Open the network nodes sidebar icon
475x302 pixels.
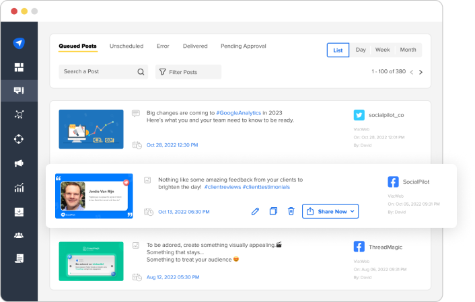point(19,114)
